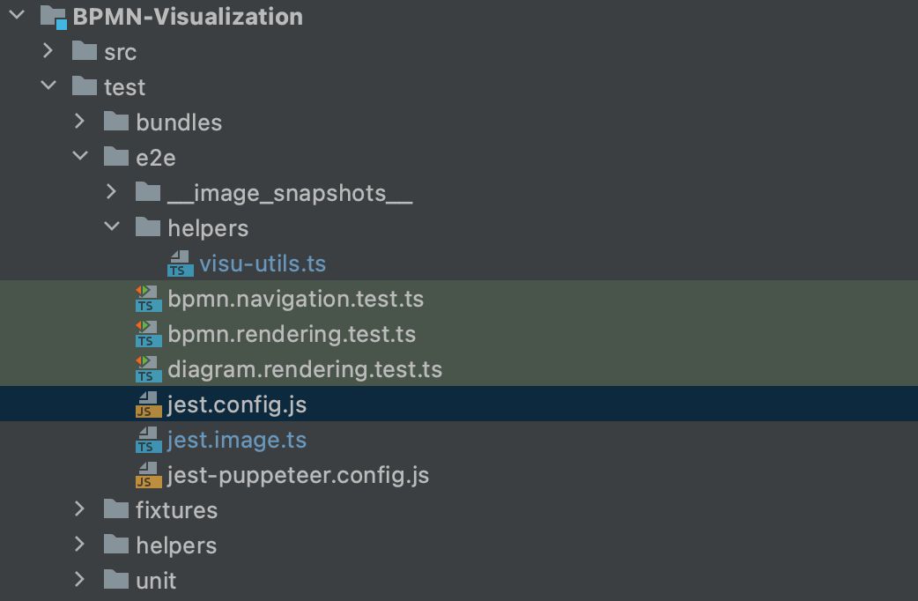Select the unit folder label
The image size is (918, 601).
156,581
